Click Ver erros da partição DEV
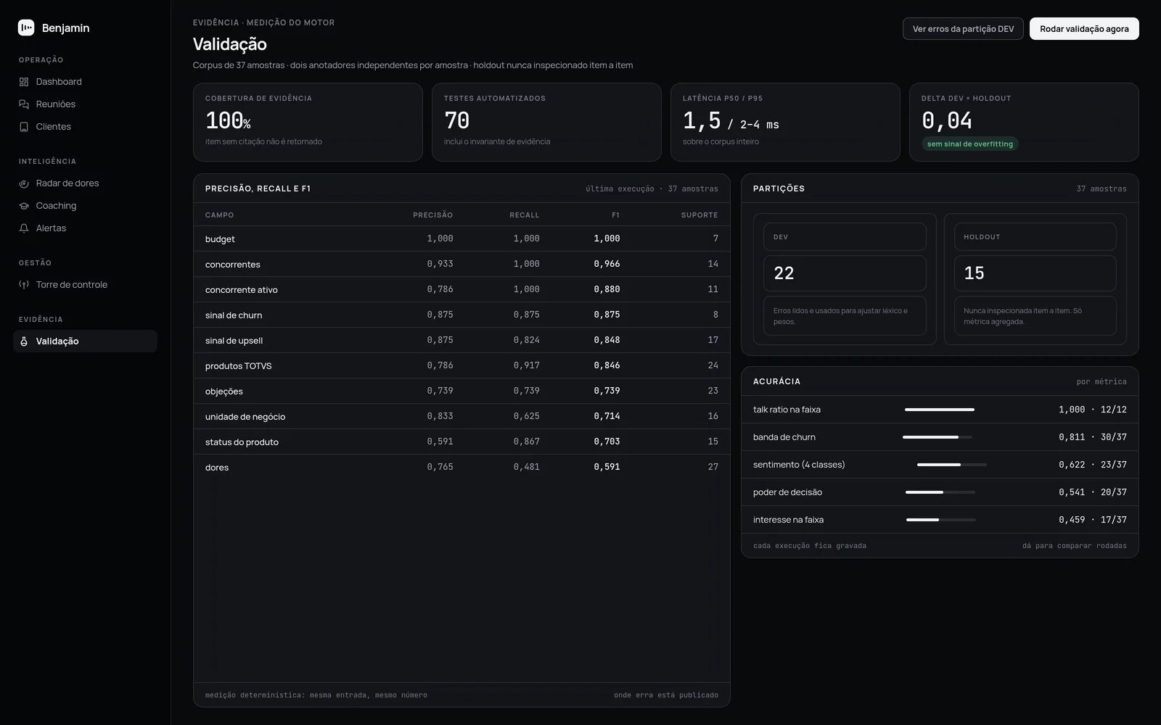 pos(963,29)
